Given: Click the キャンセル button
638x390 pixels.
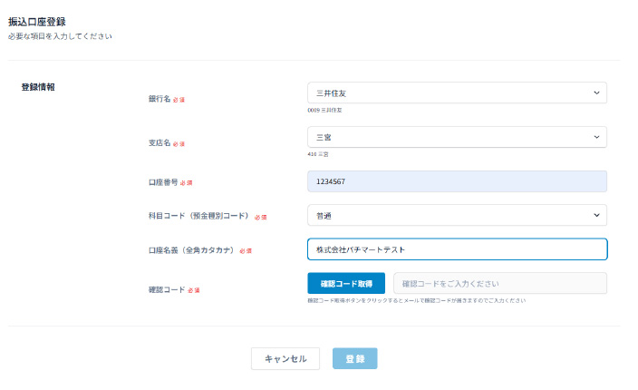Looking at the screenshot, I should click(x=285, y=359).
